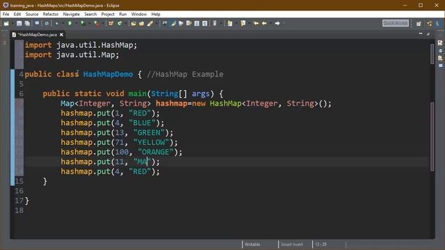445x250 pixels.
Task: Open dropdown beside Next Annotation icon
Action: tap(236, 24)
